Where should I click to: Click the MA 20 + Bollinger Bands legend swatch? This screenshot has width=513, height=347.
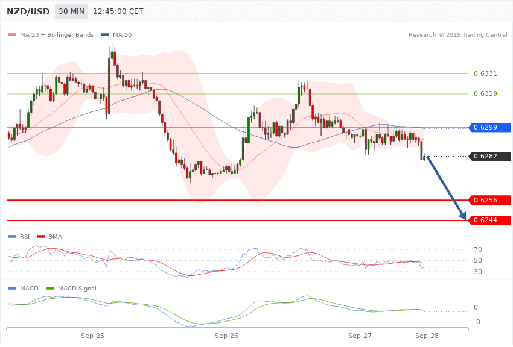click(12, 34)
